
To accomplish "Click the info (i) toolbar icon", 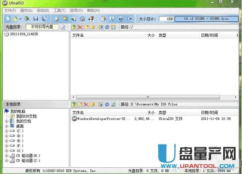I will click(x=112, y=19).
